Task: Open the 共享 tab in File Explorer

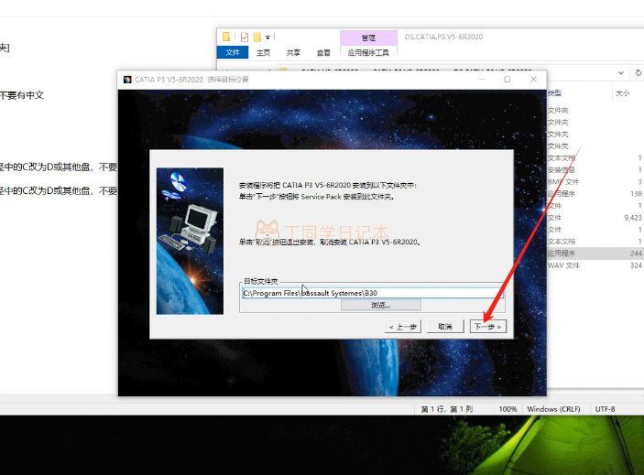Action: coord(293,52)
